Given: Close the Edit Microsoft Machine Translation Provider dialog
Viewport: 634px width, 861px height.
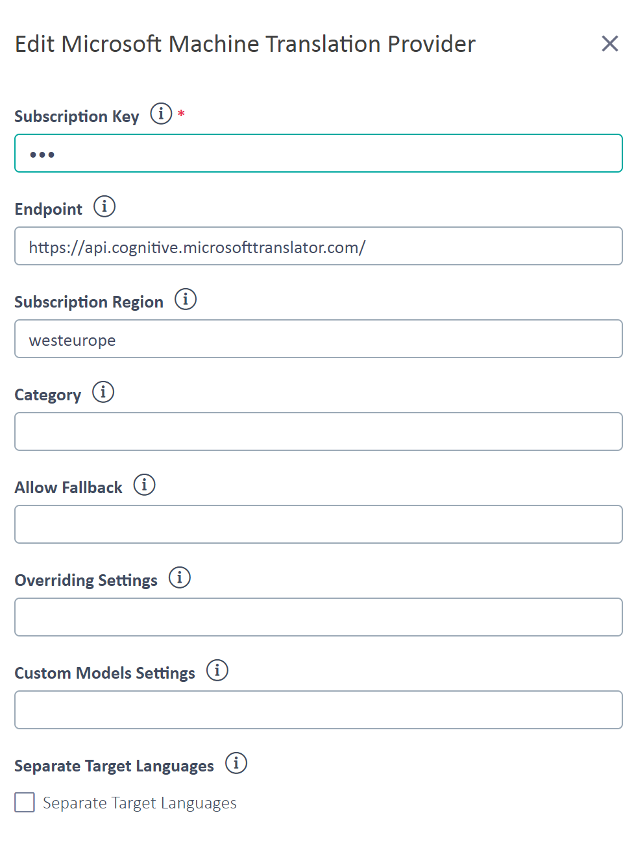Looking at the screenshot, I should point(610,43).
